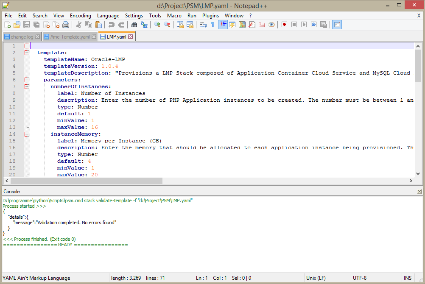Copy with the toolbar copy icon
Image resolution: width=425 pixels, height=284 pixels.
(89, 25)
